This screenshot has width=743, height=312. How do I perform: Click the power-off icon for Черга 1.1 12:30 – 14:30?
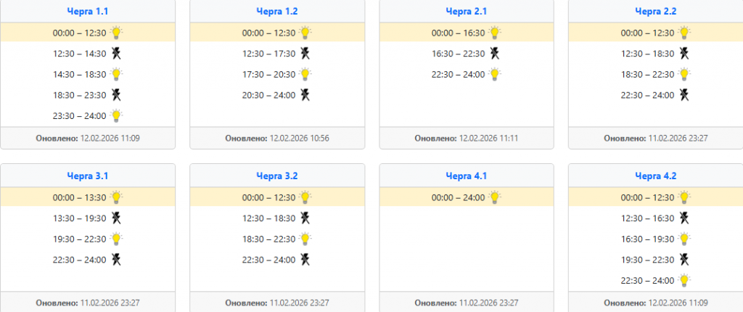tap(115, 53)
